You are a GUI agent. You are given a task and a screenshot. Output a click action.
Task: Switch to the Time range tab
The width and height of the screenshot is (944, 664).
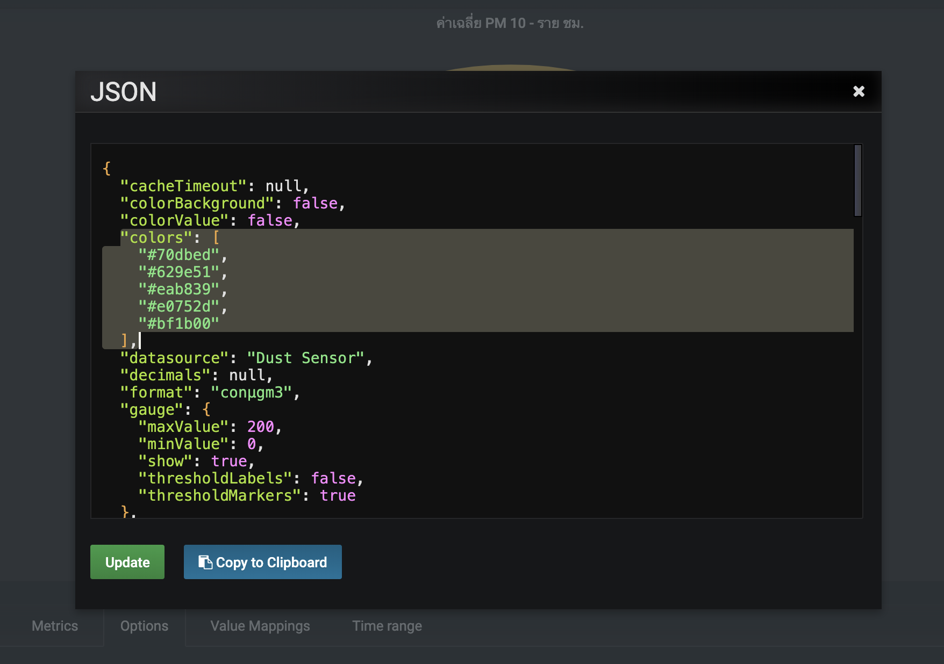point(387,626)
